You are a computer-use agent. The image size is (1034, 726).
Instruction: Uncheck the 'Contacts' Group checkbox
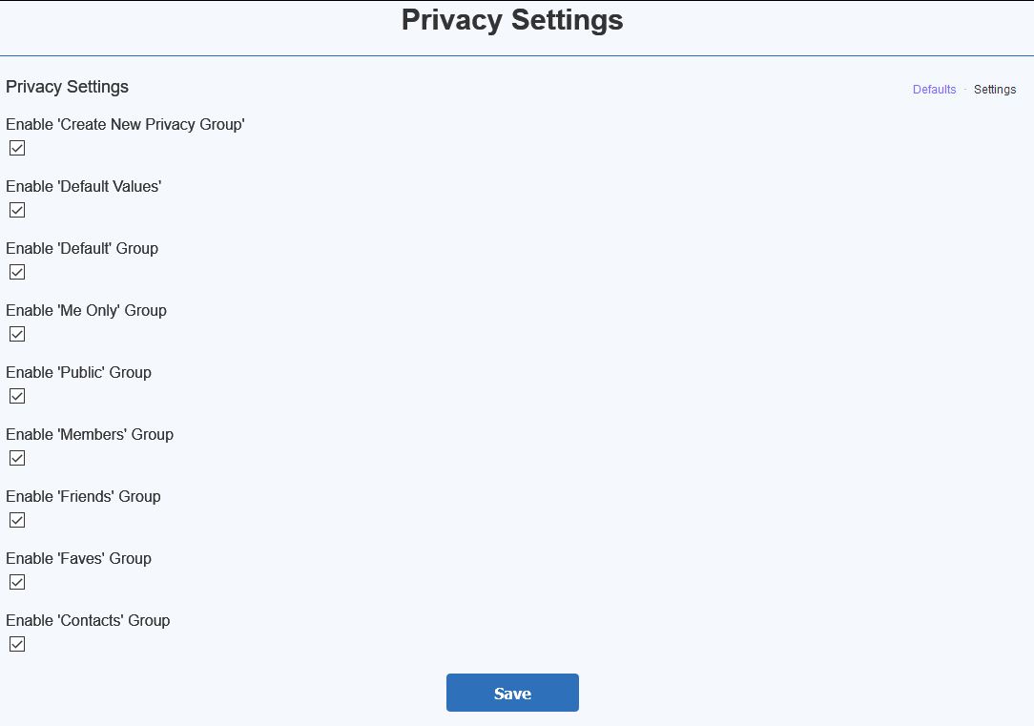[17, 644]
